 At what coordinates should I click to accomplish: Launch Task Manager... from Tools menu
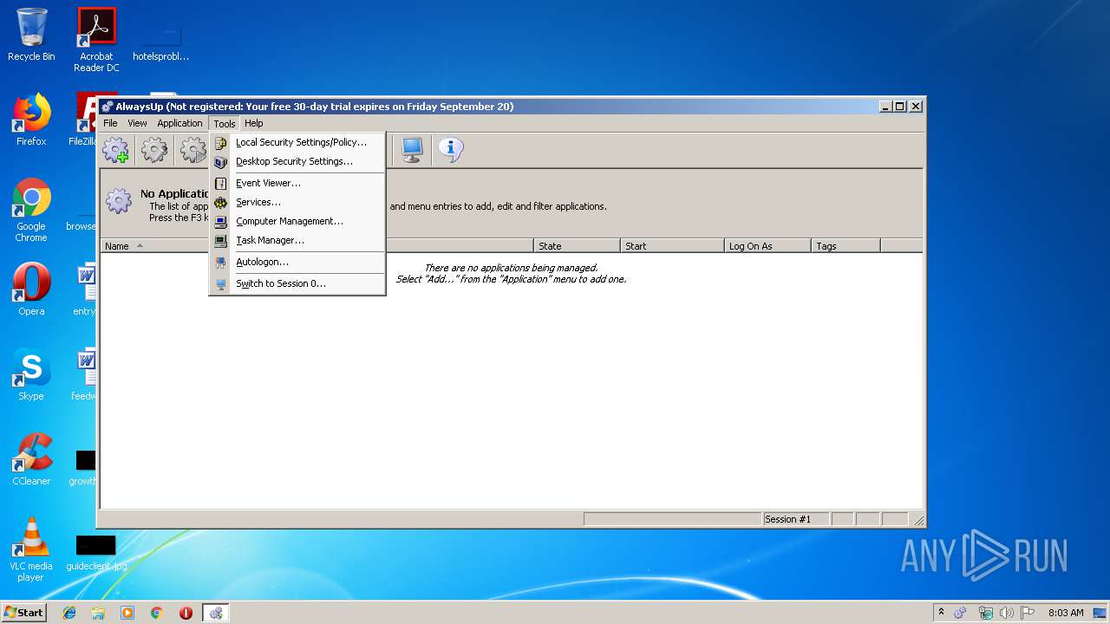click(x=297, y=240)
